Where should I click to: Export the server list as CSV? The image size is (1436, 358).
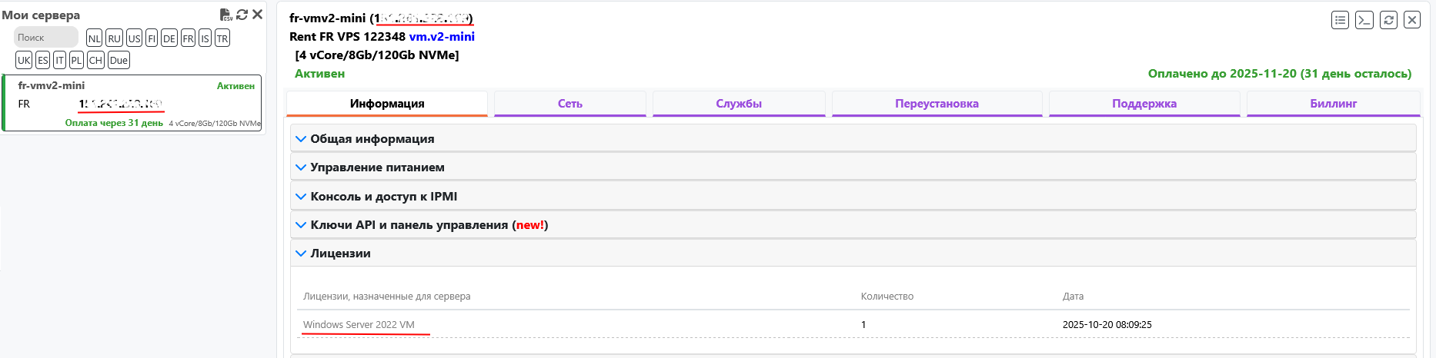(225, 15)
